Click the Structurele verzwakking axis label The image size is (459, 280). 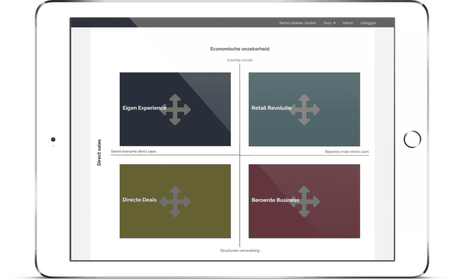coord(240,250)
